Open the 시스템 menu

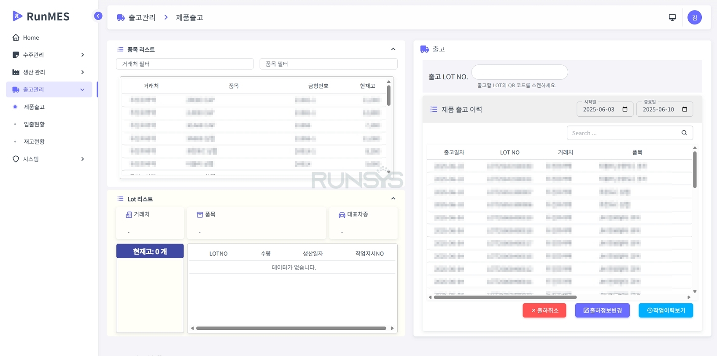click(x=49, y=159)
